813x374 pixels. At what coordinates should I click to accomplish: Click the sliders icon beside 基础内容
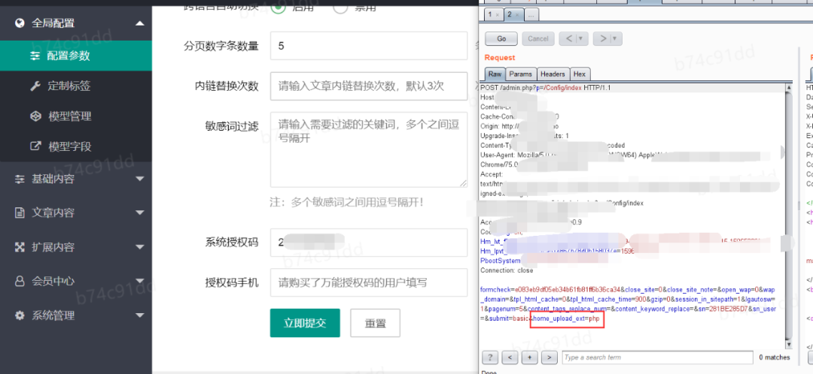click(x=20, y=179)
